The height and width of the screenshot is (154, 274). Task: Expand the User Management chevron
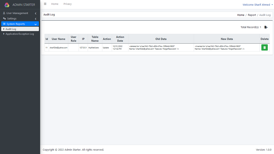coord(36,13)
